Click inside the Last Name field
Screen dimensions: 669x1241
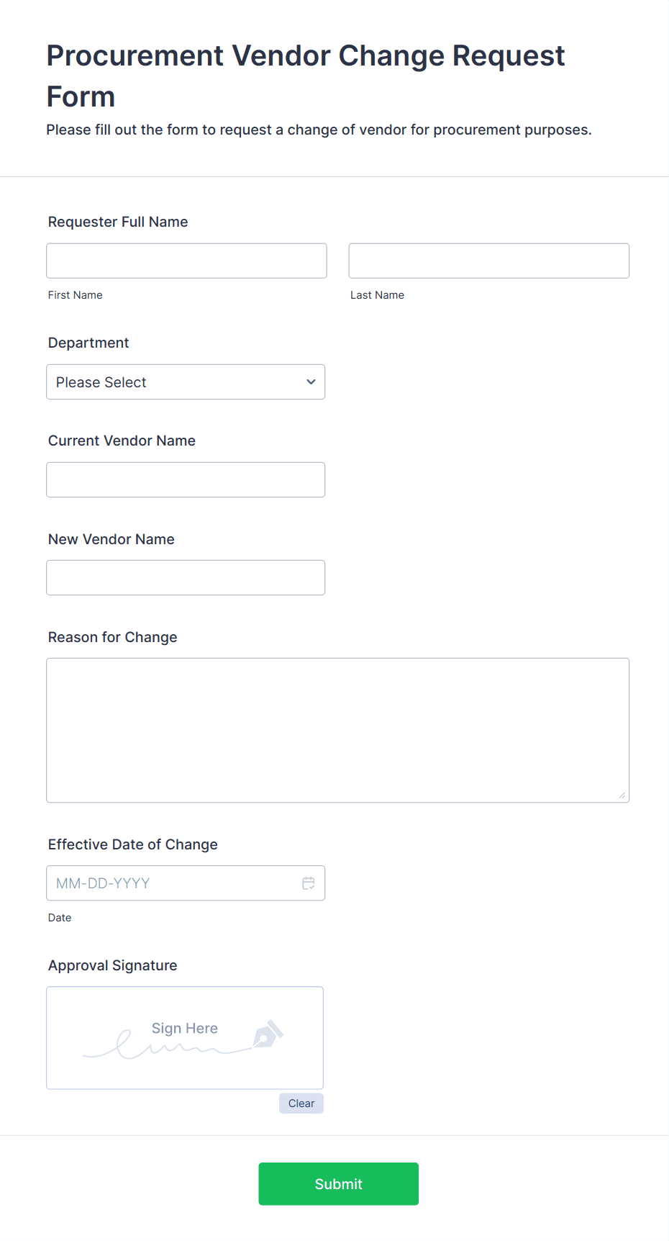pyautogui.click(x=488, y=261)
